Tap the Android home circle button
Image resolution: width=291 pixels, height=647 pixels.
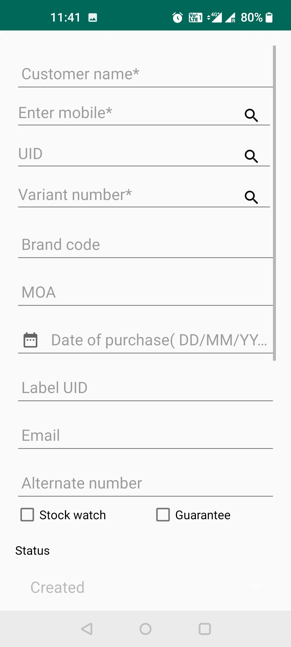point(145,629)
